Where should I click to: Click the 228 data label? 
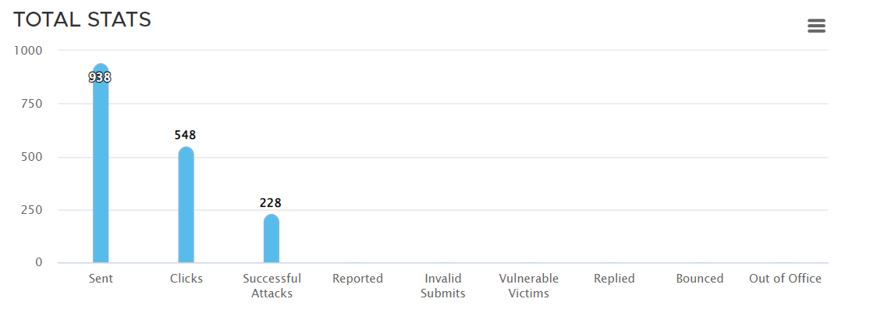[271, 203]
